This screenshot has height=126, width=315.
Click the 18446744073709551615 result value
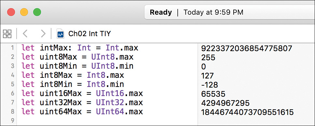(247, 112)
